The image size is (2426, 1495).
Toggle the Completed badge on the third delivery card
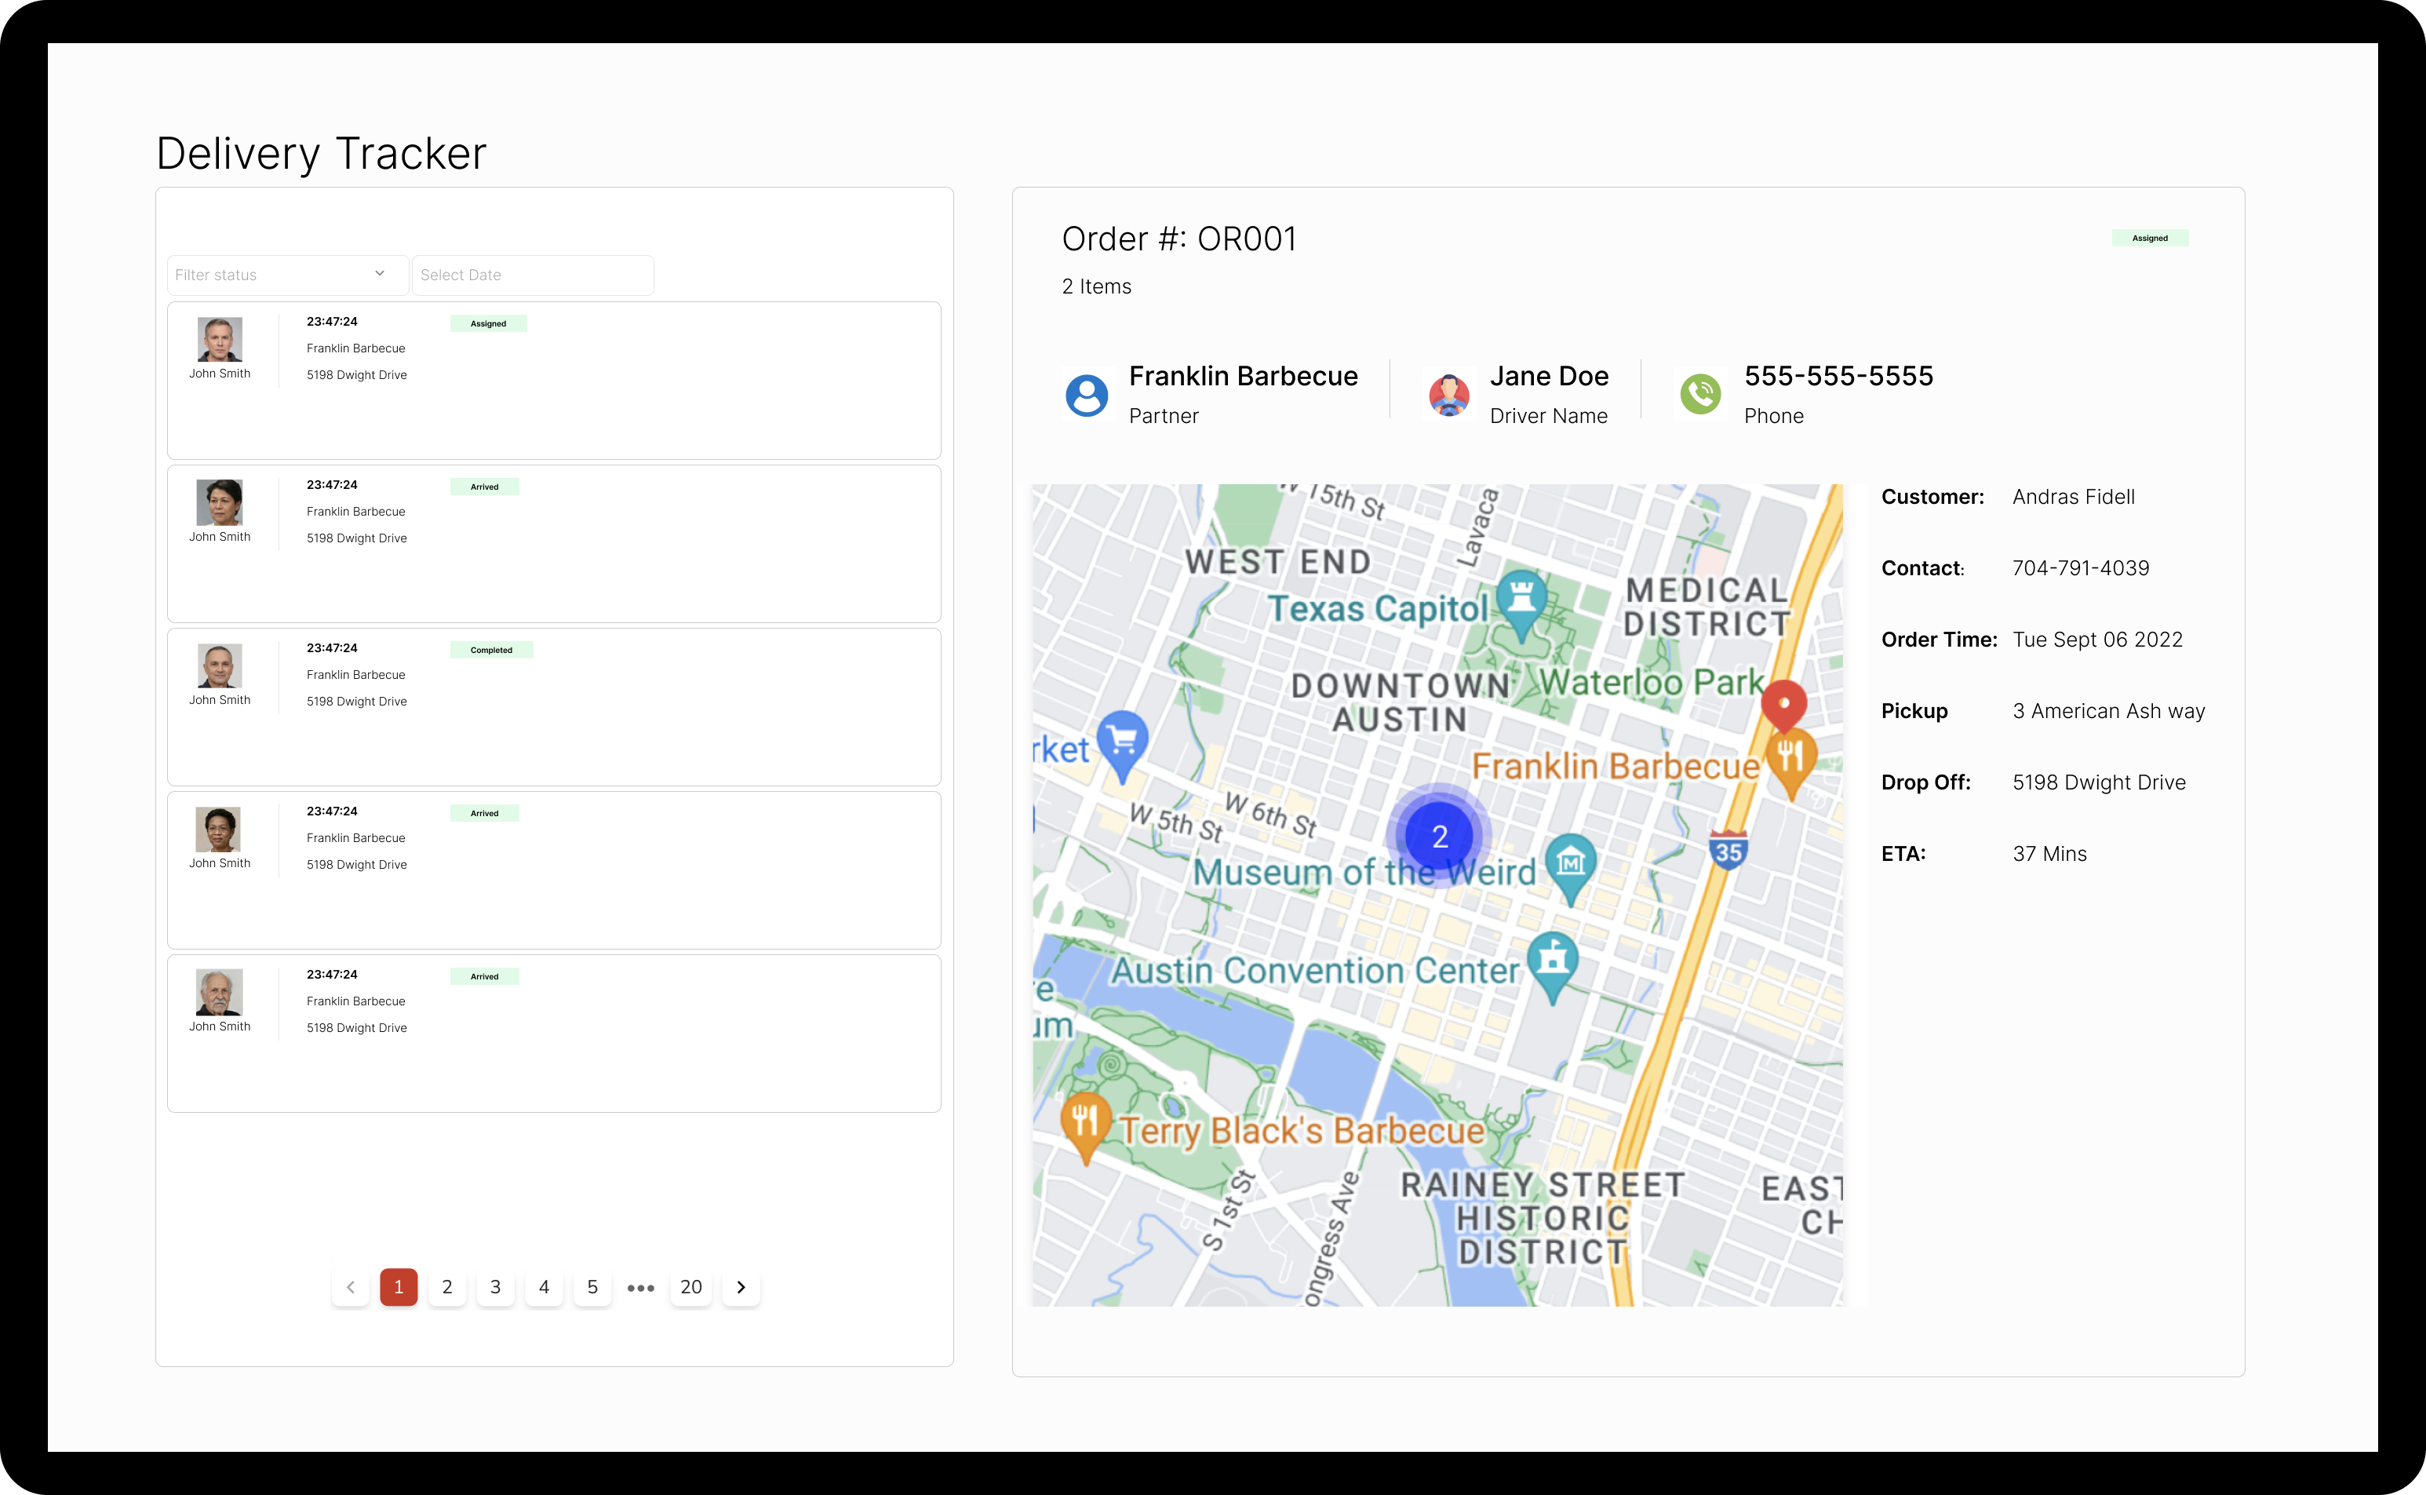491,650
